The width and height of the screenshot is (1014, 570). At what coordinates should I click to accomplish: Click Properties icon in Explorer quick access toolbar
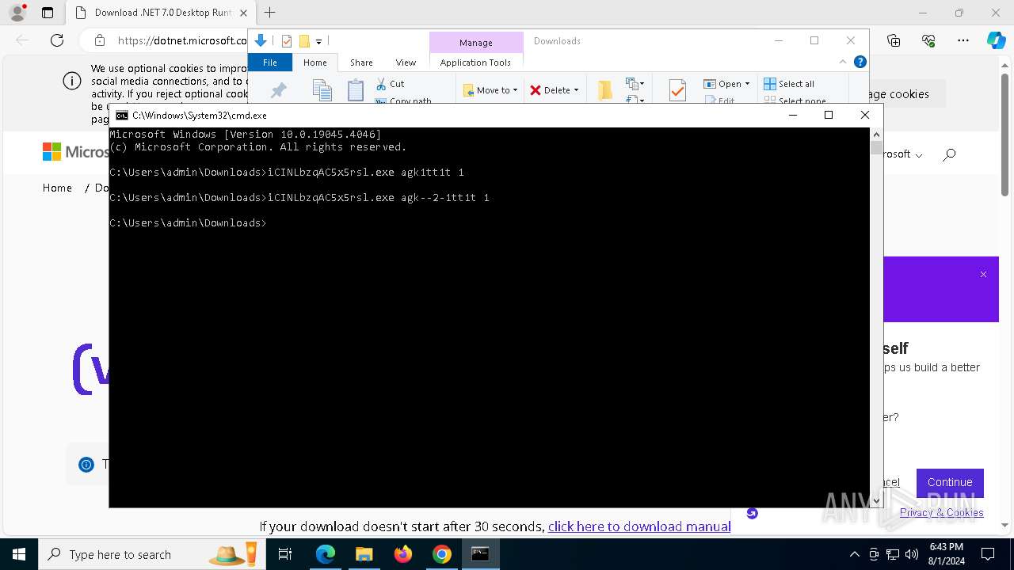[x=287, y=41]
